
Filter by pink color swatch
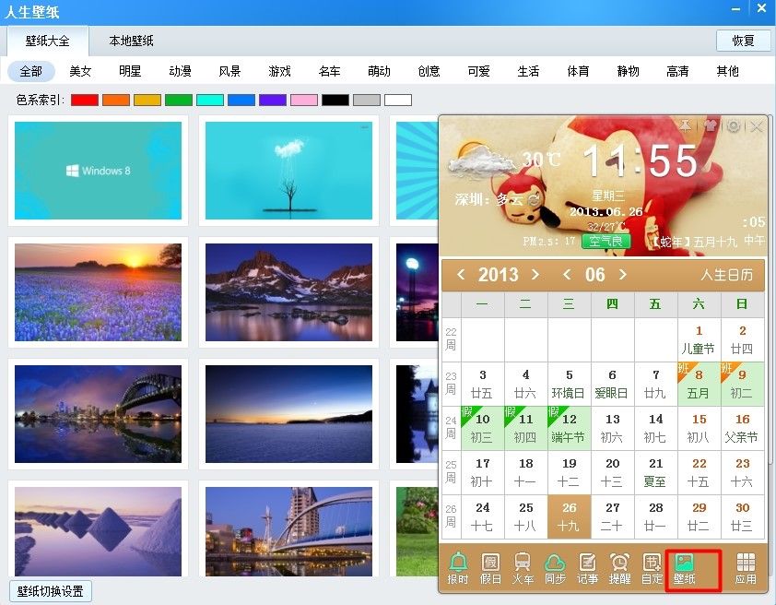[304, 100]
